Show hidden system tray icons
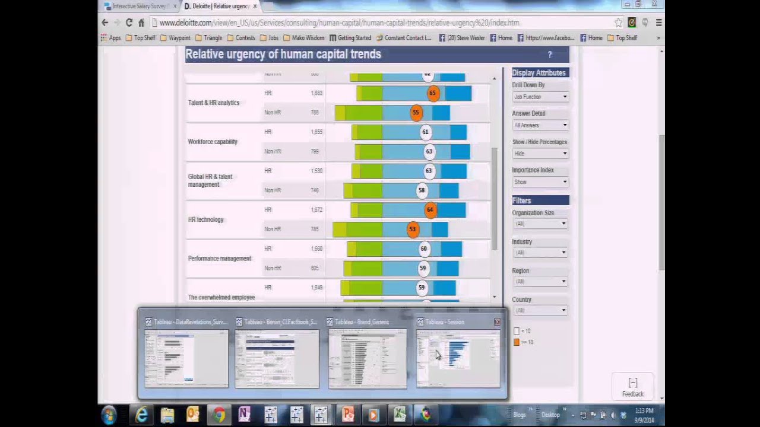 point(574,415)
